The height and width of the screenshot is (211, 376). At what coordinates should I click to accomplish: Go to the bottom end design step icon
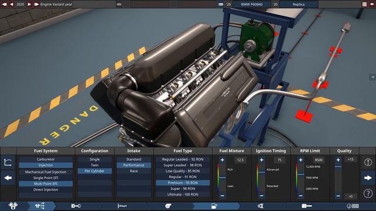coord(76,206)
